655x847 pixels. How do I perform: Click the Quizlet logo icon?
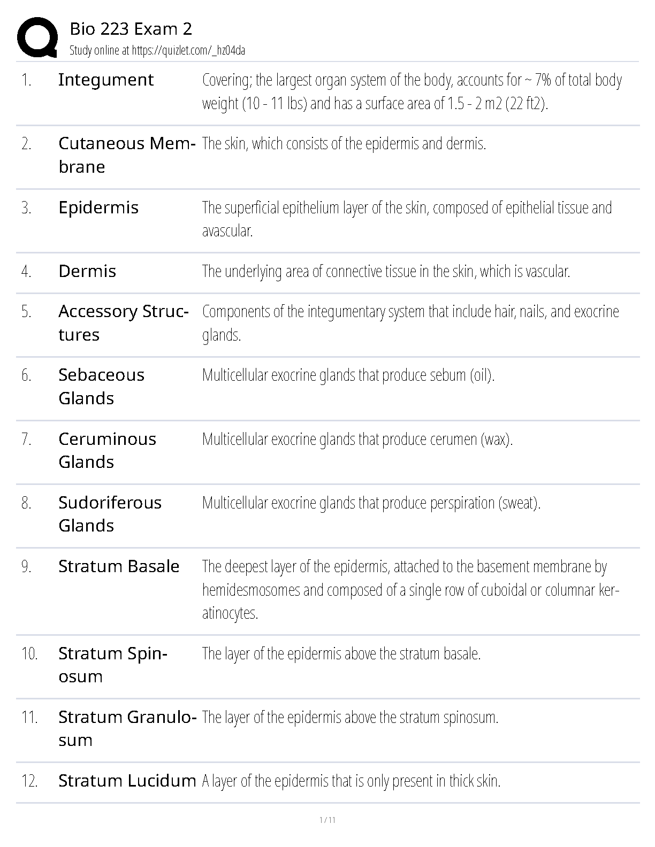tap(37, 37)
